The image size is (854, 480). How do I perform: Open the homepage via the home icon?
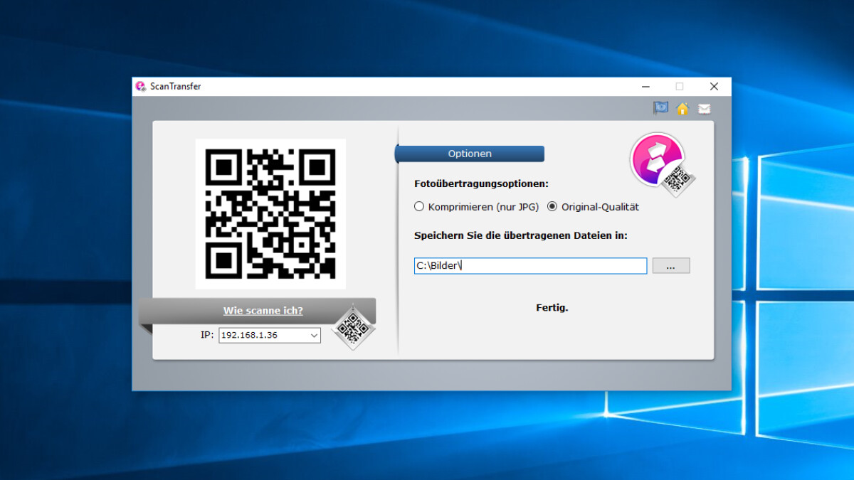682,108
